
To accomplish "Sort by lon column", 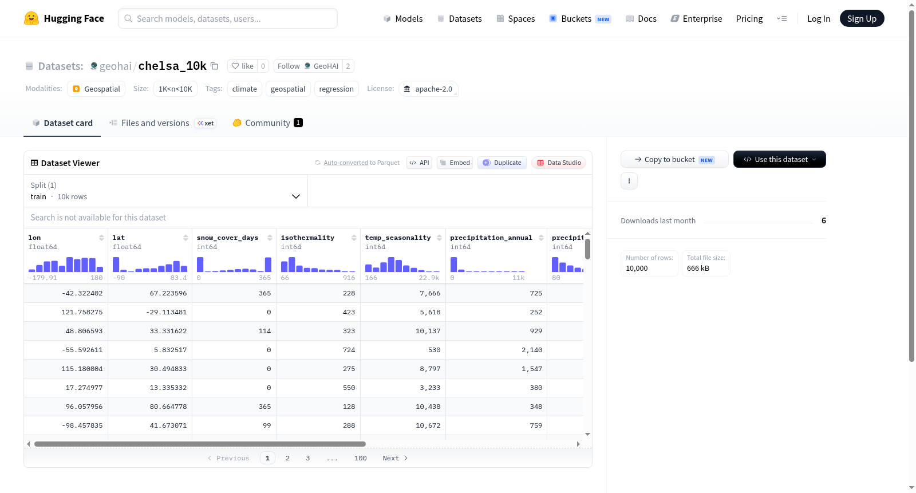I will [101, 238].
